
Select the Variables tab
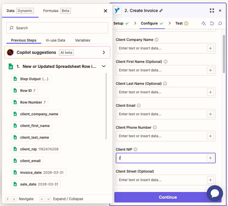point(83,40)
